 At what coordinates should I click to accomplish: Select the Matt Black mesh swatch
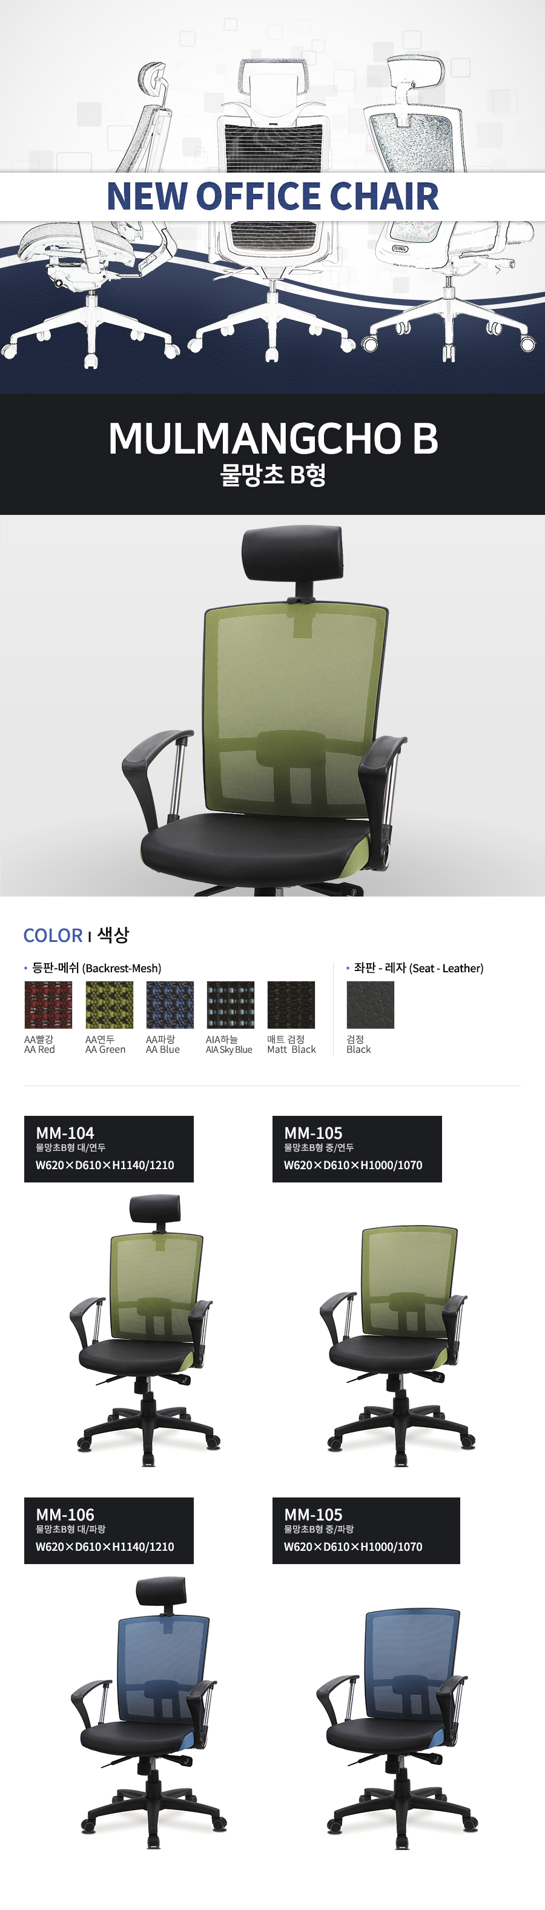[x=291, y=1005]
